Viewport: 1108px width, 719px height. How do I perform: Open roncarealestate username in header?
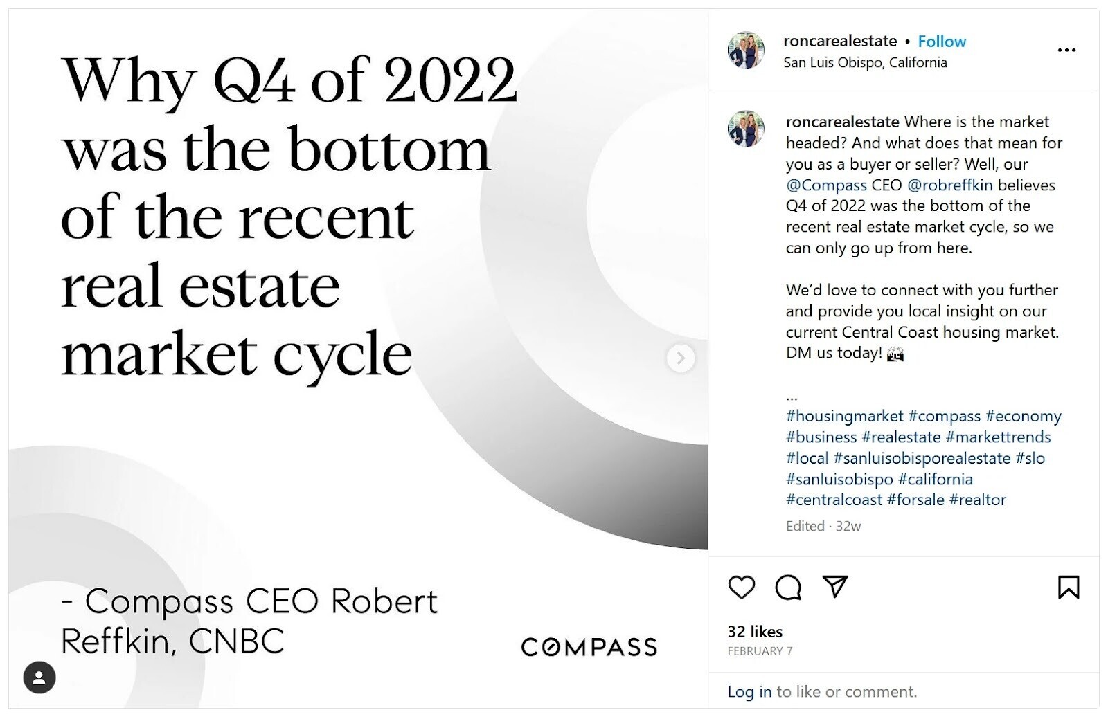840,42
